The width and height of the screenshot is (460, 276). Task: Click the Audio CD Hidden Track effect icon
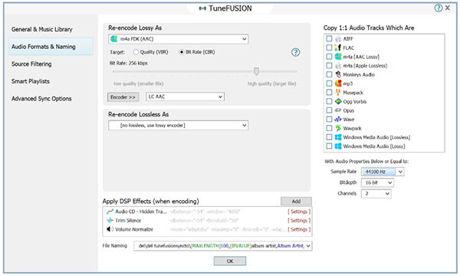[x=110, y=212]
